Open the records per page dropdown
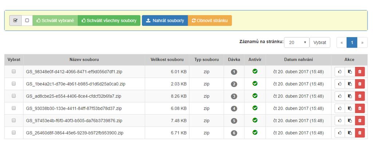The height and width of the screenshot is (145, 373). click(x=297, y=43)
